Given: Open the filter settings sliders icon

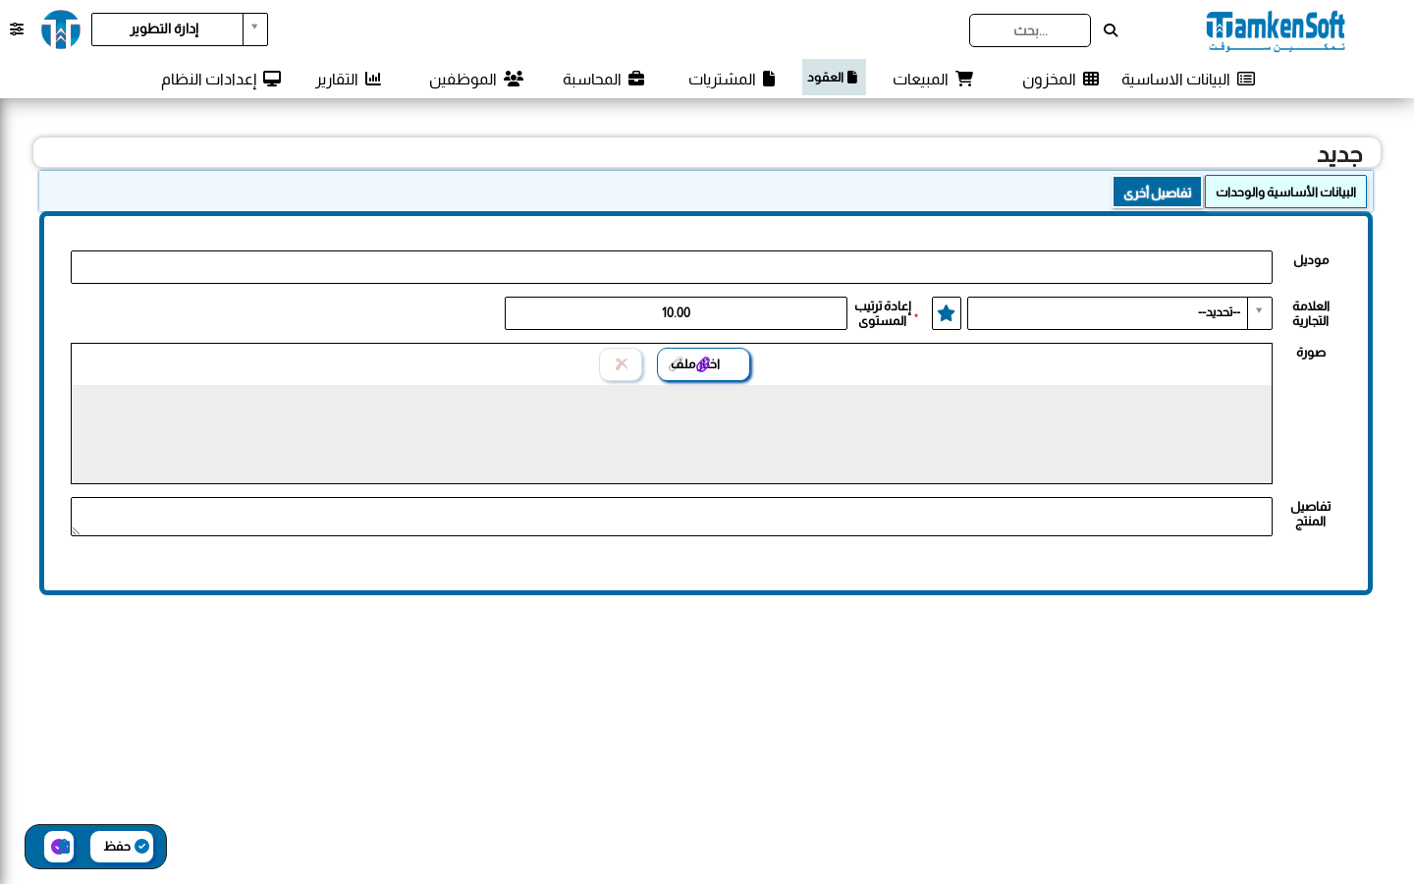Looking at the screenshot, I should [x=17, y=29].
